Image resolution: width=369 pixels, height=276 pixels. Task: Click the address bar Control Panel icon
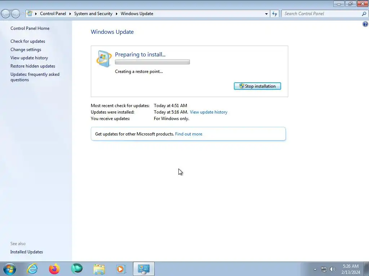(30, 13)
